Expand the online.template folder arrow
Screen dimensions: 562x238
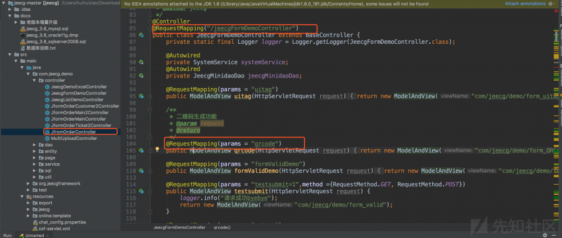28,216
